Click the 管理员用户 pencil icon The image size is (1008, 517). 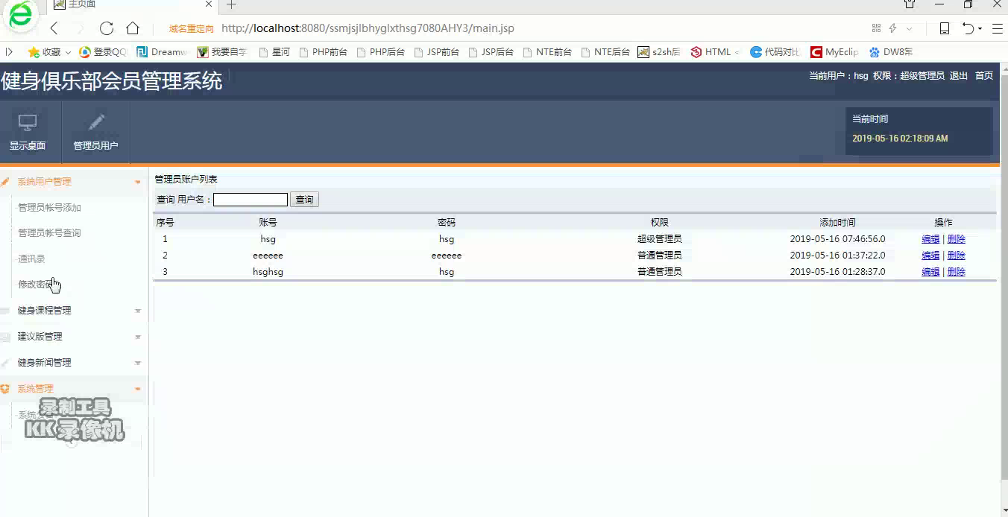96,122
